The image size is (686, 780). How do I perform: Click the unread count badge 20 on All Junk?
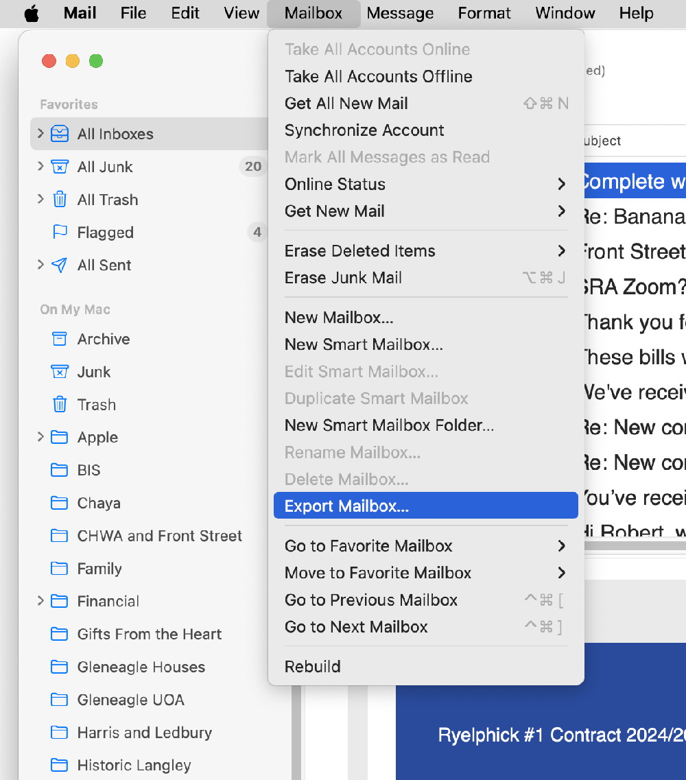coord(252,166)
